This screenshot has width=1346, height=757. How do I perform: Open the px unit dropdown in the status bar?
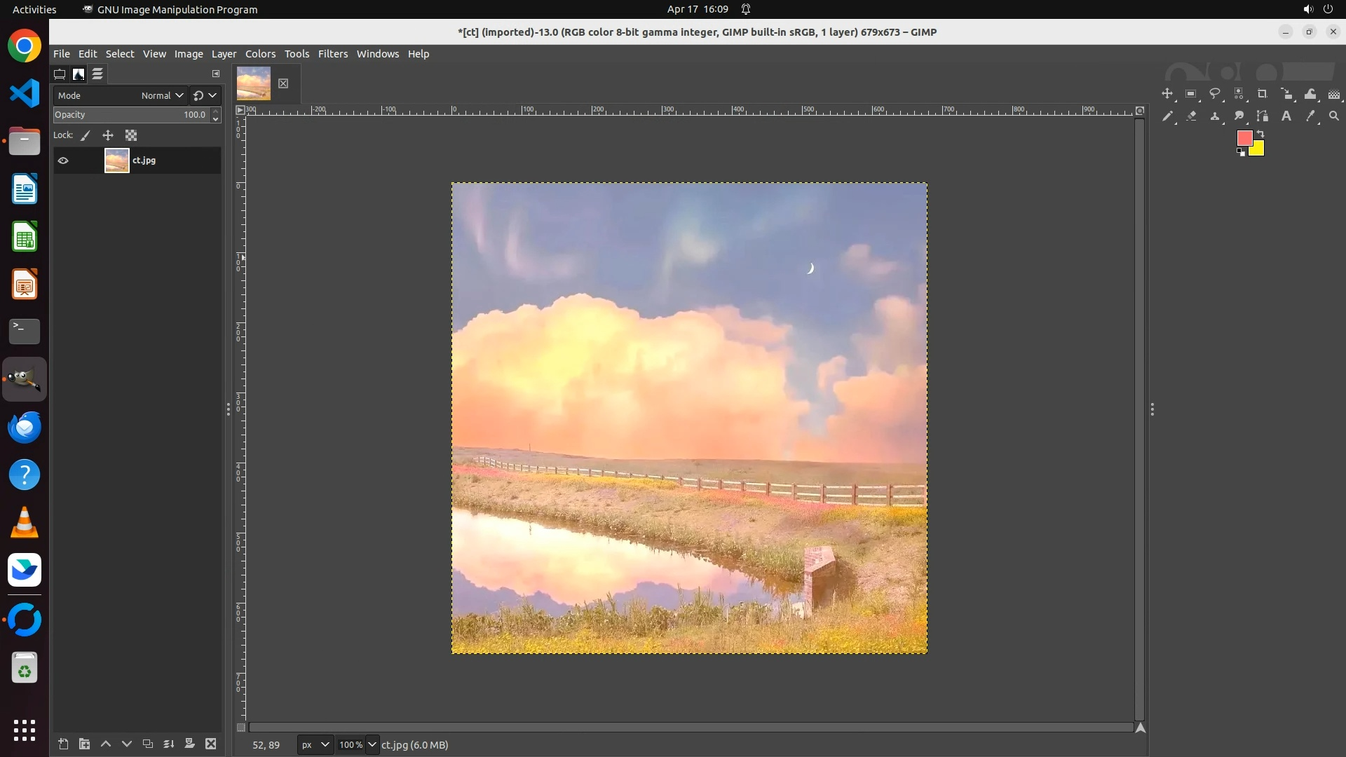coord(315,744)
